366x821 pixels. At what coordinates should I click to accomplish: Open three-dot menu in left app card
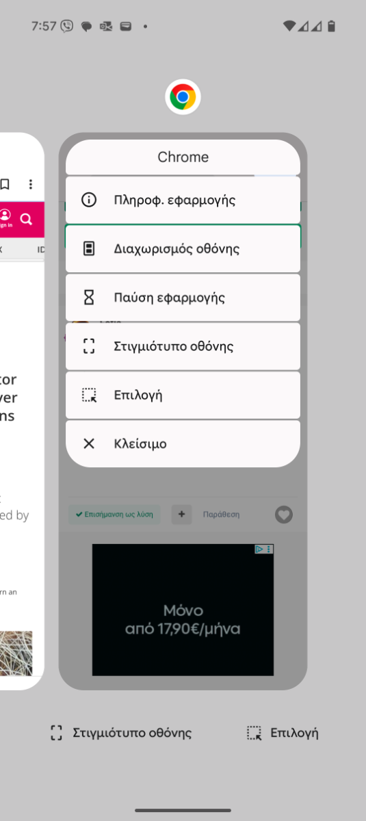(30, 184)
